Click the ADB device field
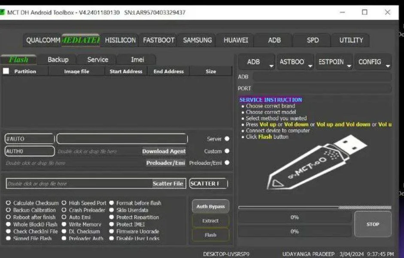Image resolution: width=404 pixels, height=258 pixels. 322,76
